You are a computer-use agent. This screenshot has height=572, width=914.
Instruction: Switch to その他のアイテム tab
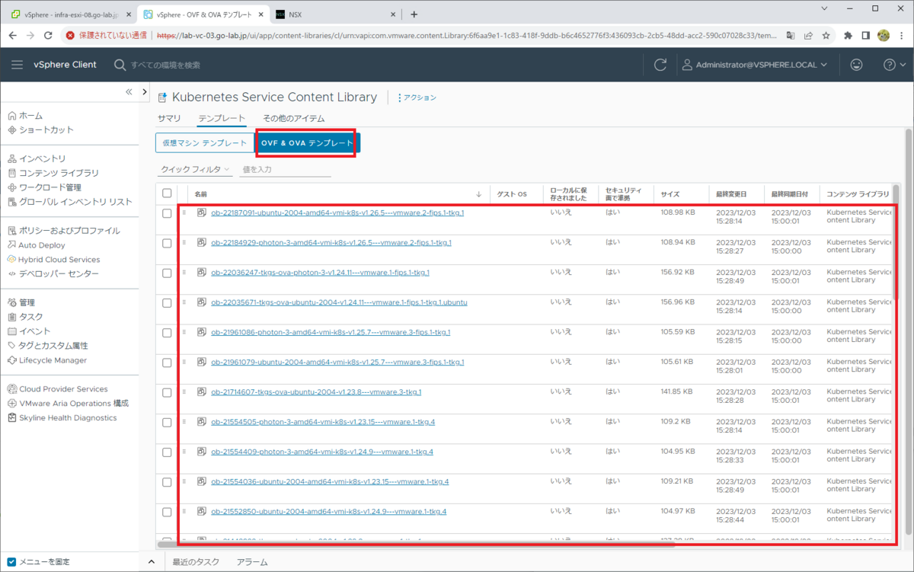293,118
